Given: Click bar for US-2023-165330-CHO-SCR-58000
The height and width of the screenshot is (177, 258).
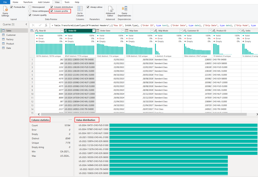Looking at the screenshot, I should pos(169,157).
